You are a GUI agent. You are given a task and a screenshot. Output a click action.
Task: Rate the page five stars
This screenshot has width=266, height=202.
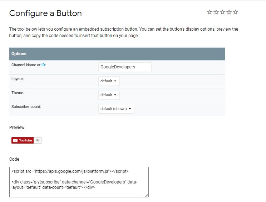[x=235, y=12]
